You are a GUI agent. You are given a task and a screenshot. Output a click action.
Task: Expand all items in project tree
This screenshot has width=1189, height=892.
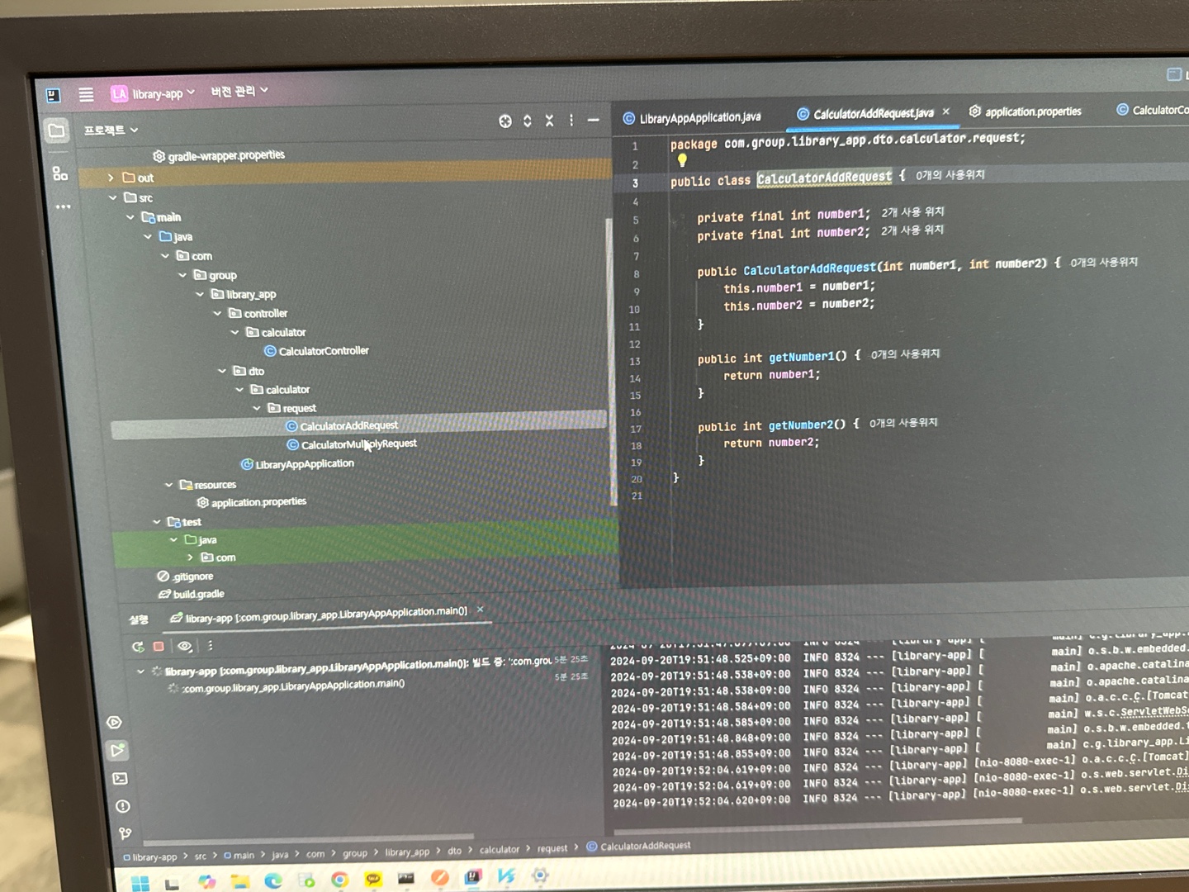pos(528,121)
